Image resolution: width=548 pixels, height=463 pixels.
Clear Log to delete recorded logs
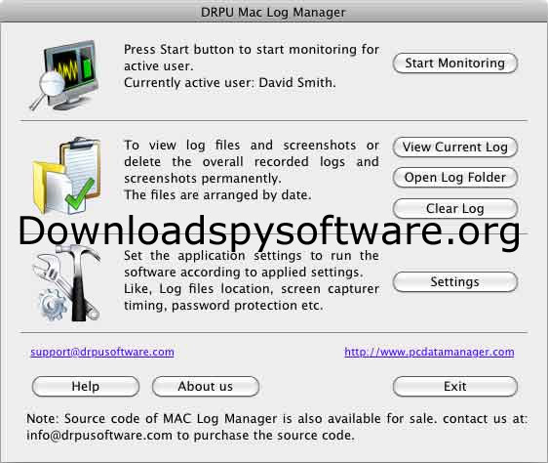[454, 209]
